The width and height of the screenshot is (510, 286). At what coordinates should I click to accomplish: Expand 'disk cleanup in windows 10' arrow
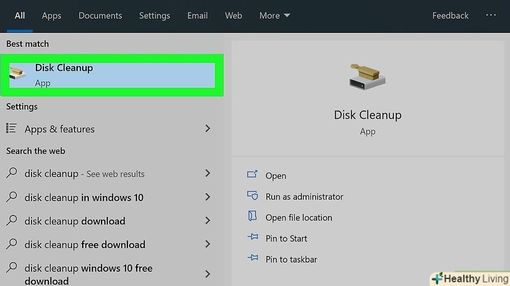click(207, 196)
